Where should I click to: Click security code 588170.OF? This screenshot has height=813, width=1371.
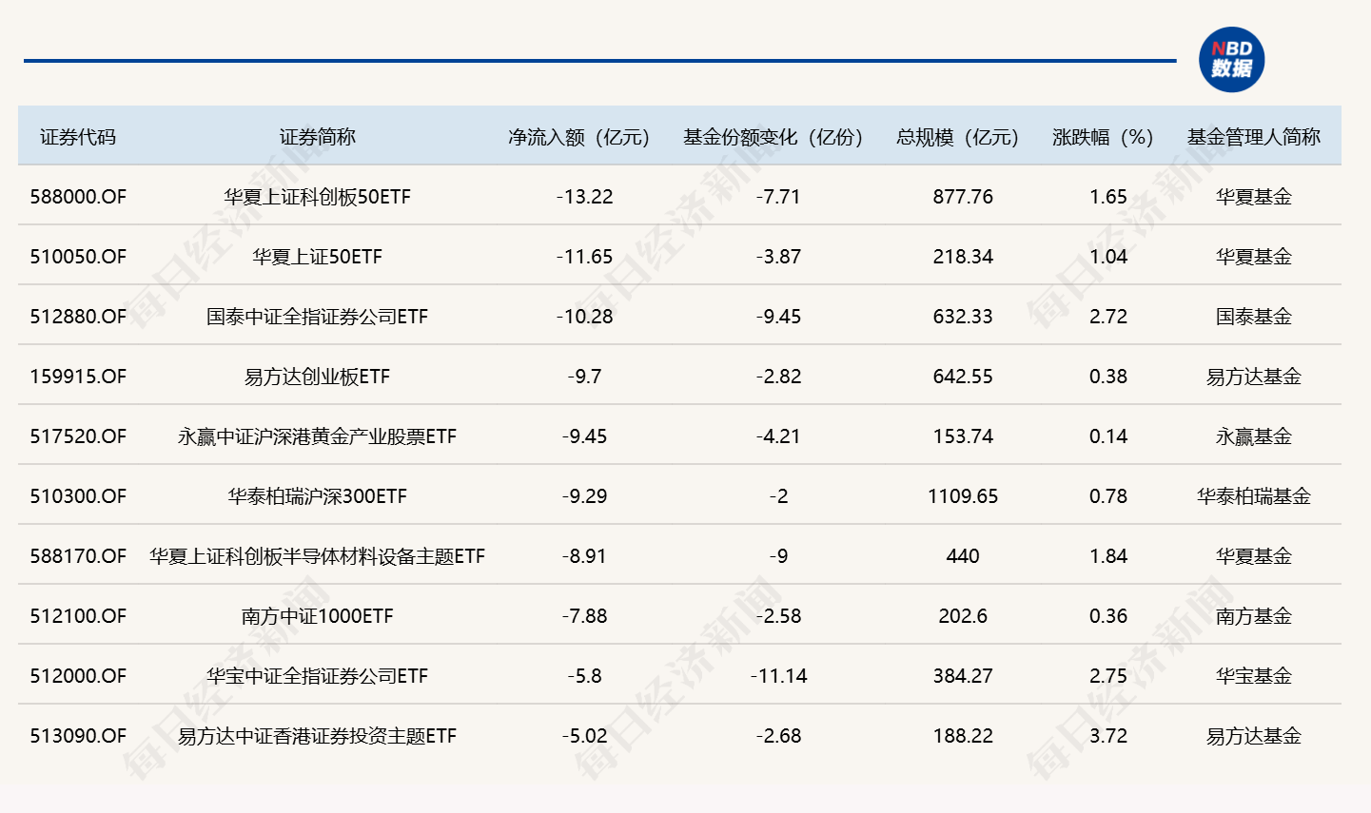click(78, 556)
